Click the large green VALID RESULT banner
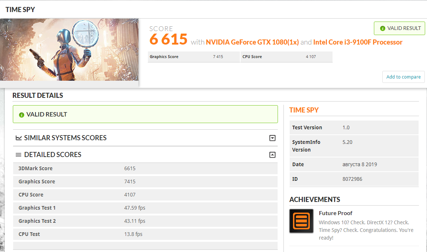The image size is (427, 252). point(145,114)
